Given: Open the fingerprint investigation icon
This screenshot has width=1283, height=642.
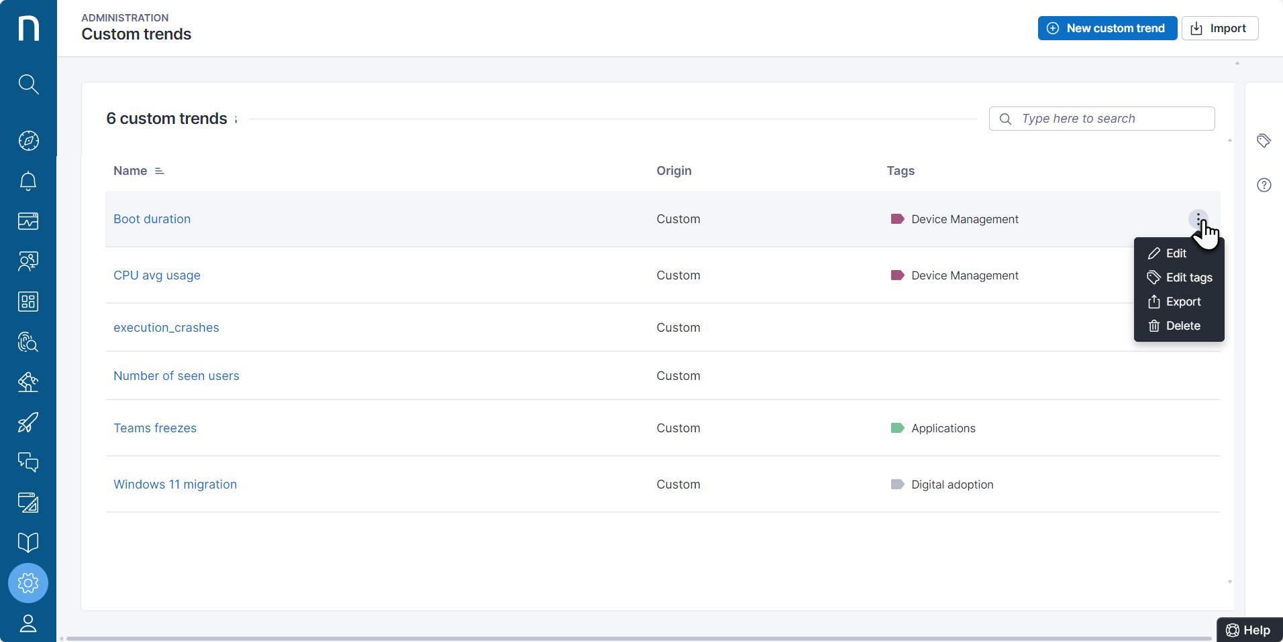Looking at the screenshot, I should [x=28, y=342].
